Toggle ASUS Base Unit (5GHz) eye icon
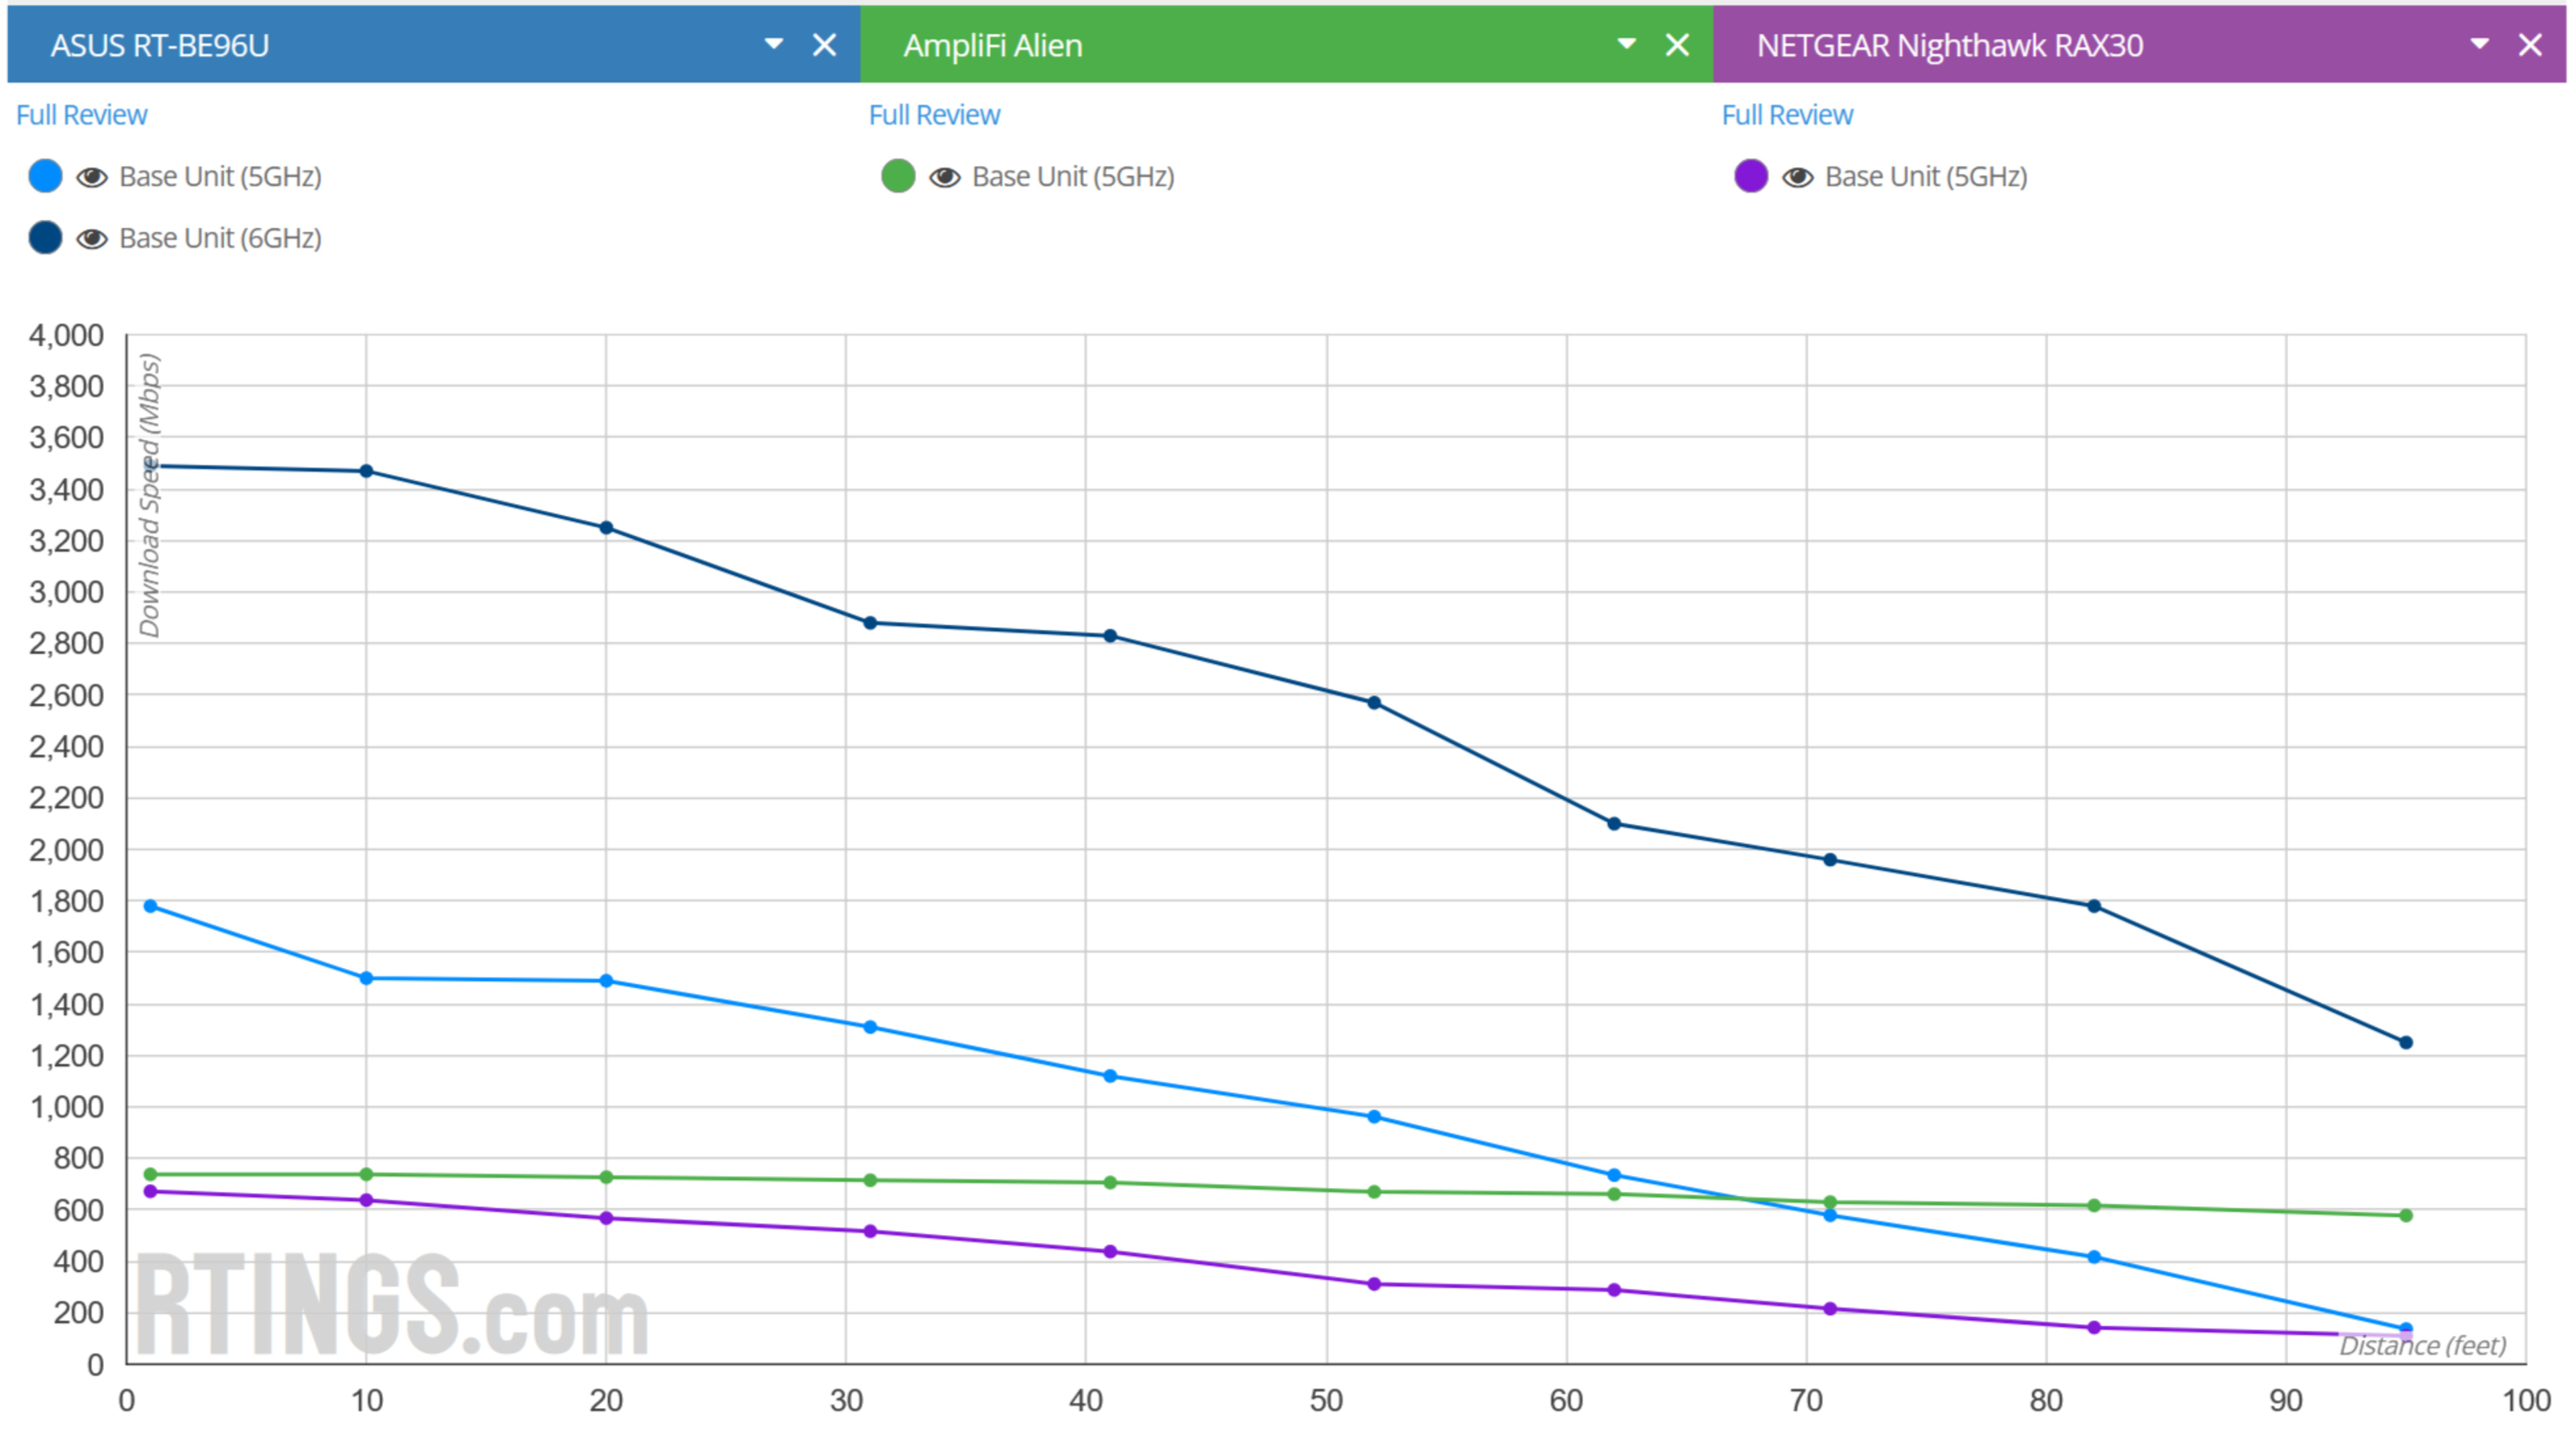The image size is (2576, 1449). [92, 177]
